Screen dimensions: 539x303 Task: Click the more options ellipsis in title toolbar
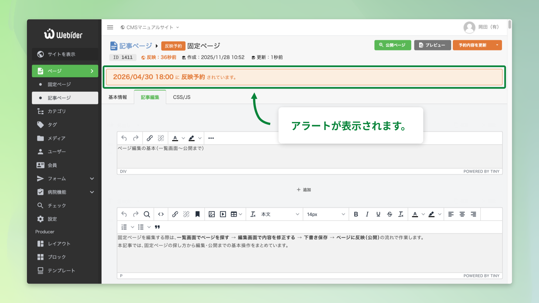point(211,138)
